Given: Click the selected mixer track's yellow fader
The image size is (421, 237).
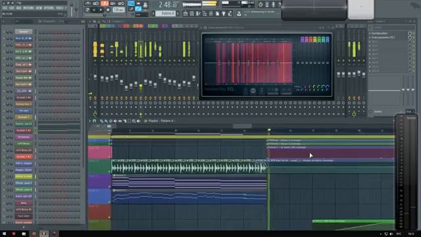Looking at the screenshot, I should coord(141,87).
